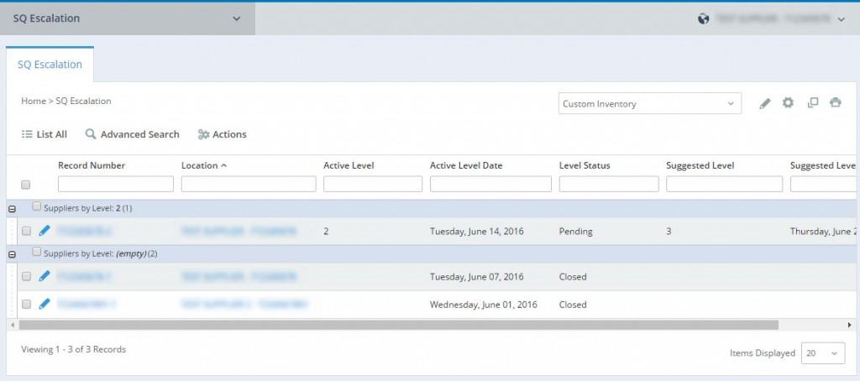Edit the record dated June 01, 2016
Viewport: 860px width, 381px height.
click(x=45, y=304)
